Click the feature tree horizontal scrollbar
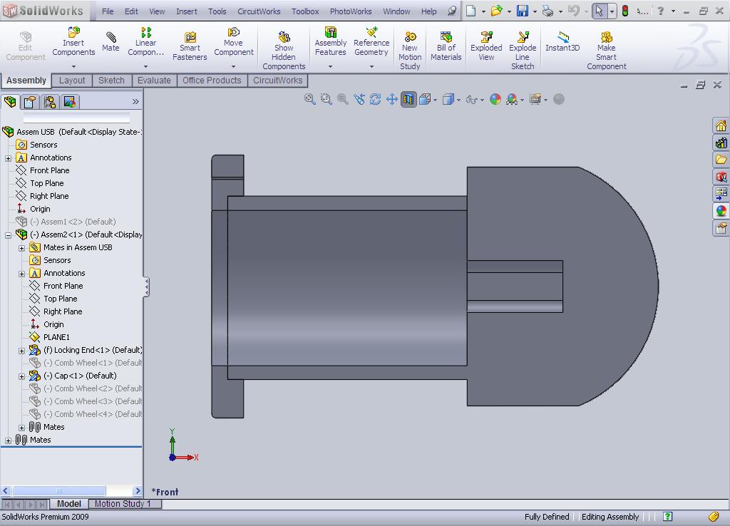 click(58, 490)
